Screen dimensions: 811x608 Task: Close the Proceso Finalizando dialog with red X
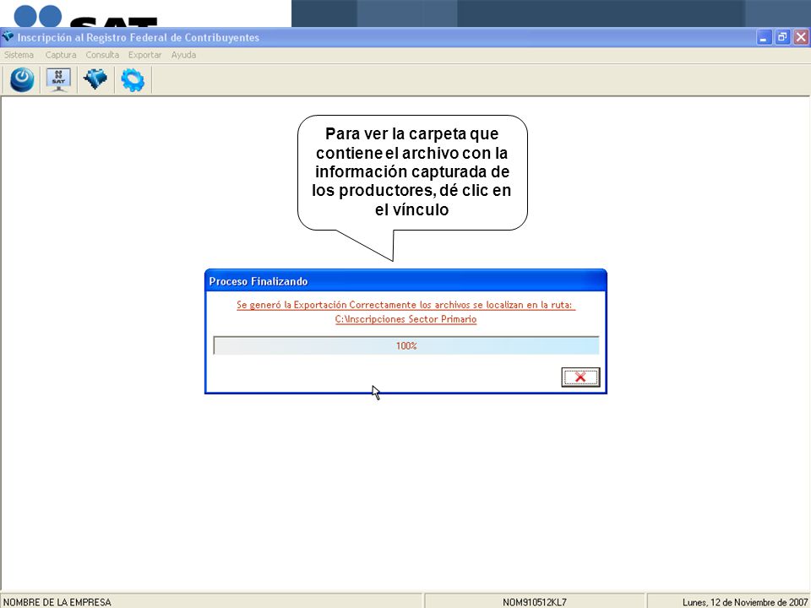580,377
